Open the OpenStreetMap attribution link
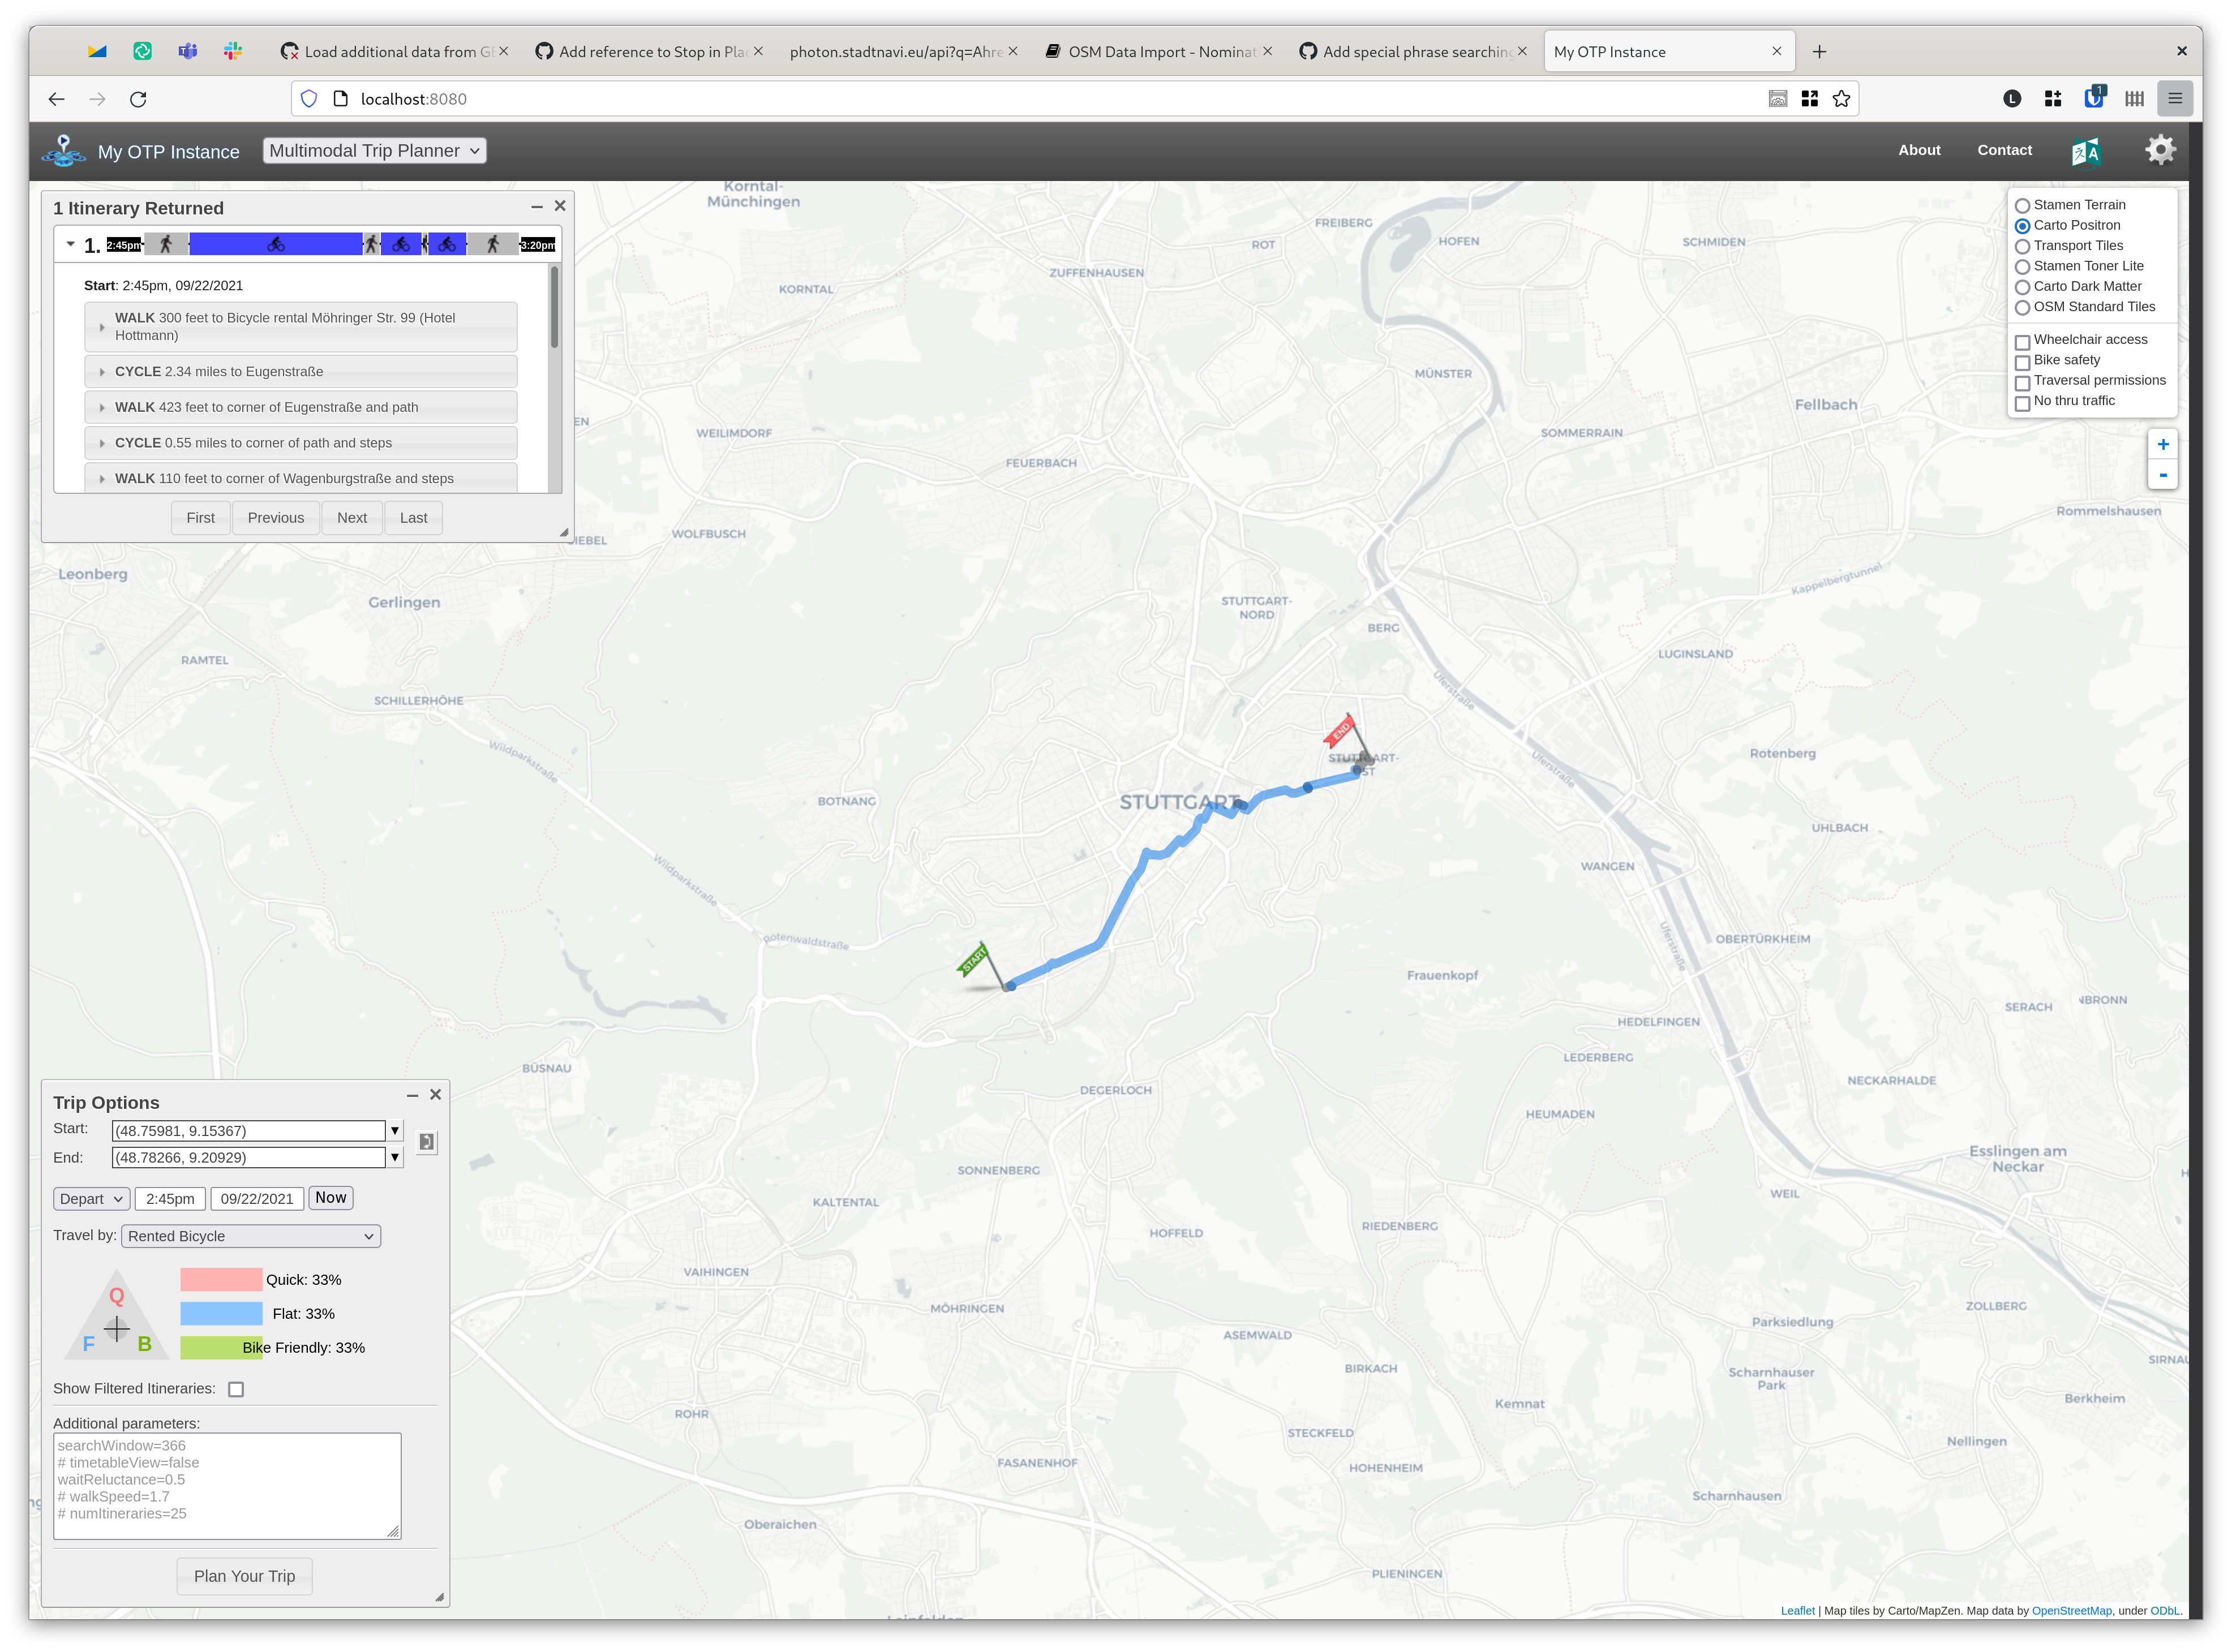2232x1652 pixels. pos(2071,1611)
